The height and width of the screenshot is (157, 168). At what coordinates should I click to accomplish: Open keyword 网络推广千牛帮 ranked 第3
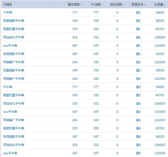pyautogui.click(x=14, y=120)
